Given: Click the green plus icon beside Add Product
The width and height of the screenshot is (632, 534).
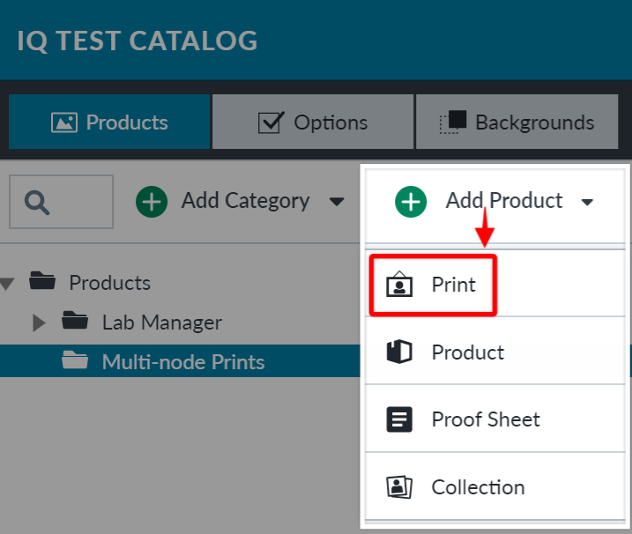Looking at the screenshot, I should pyautogui.click(x=411, y=202).
